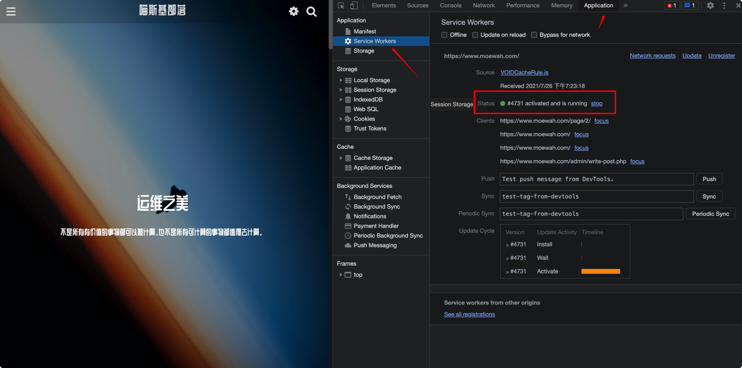This screenshot has height=368, width=742.
Task: Click the website search magnifier icon
Action: click(312, 12)
